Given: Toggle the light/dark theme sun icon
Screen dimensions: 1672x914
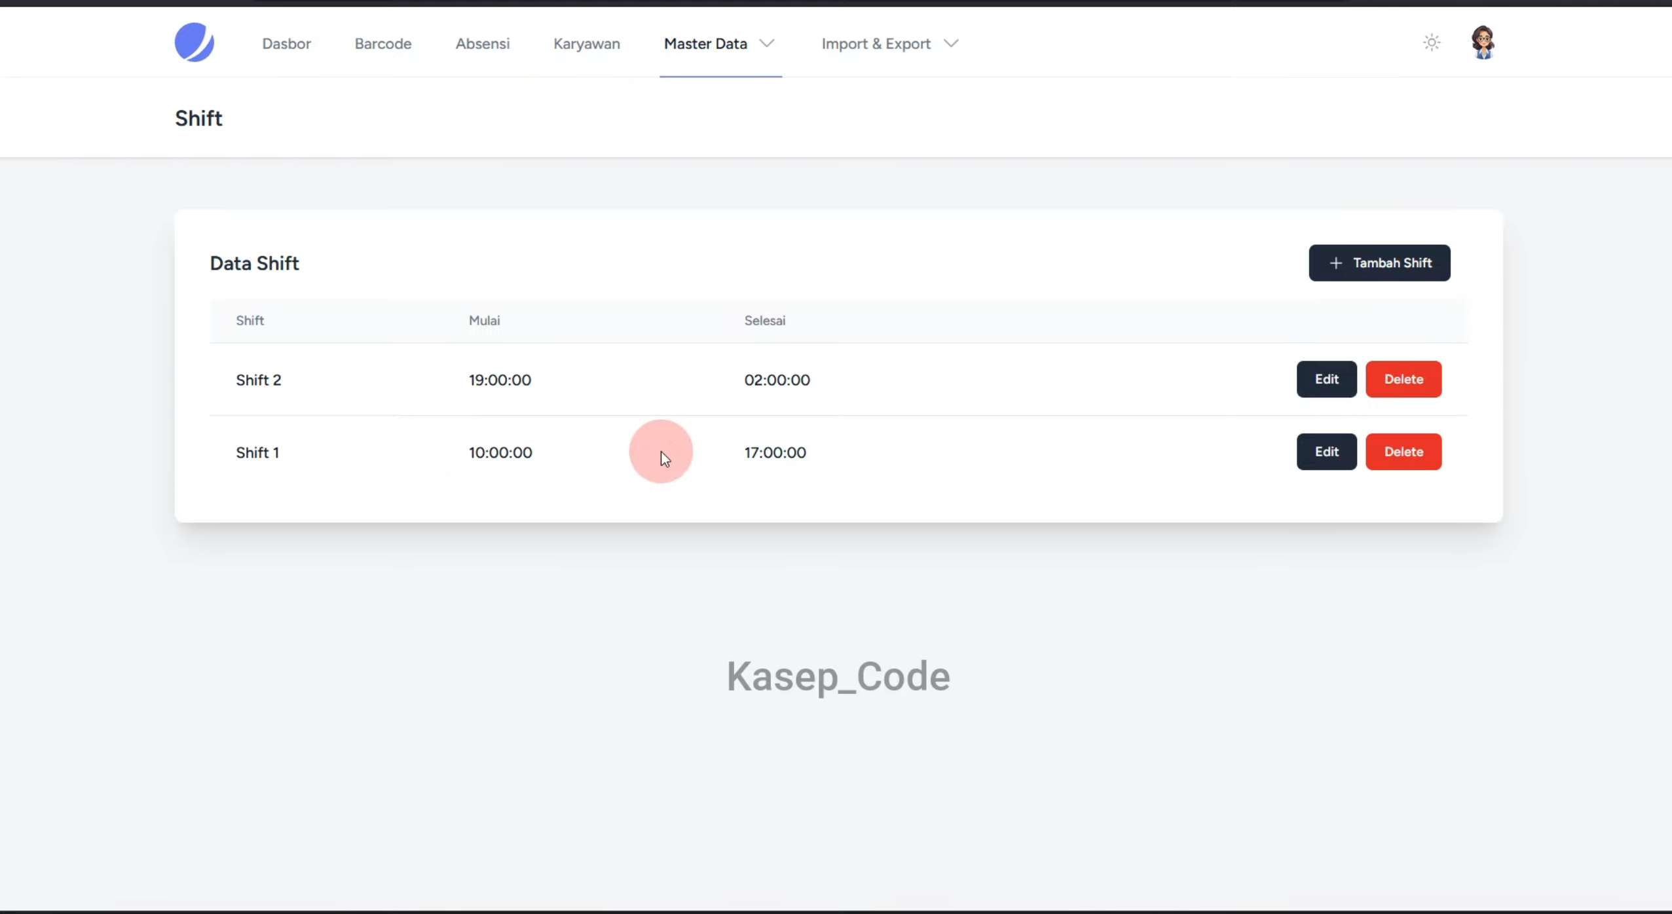Looking at the screenshot, I should tap(1432, 43).
